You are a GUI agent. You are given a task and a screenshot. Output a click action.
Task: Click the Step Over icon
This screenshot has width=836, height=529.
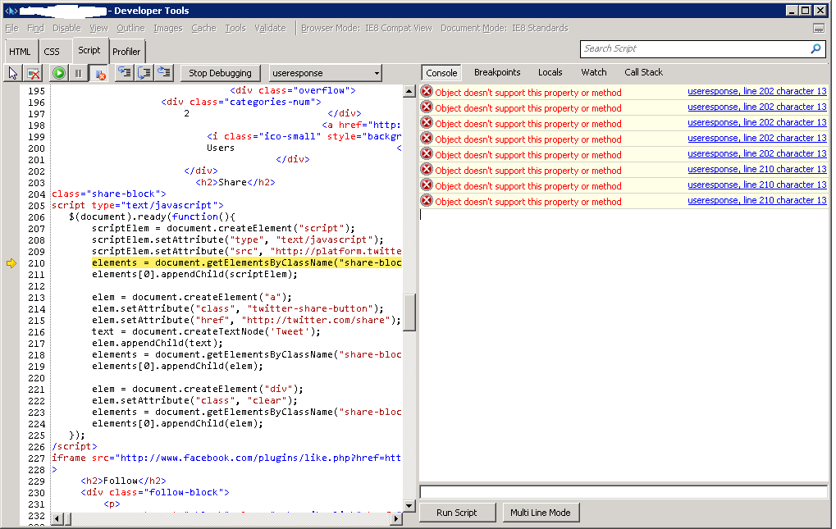coord(144,73)
